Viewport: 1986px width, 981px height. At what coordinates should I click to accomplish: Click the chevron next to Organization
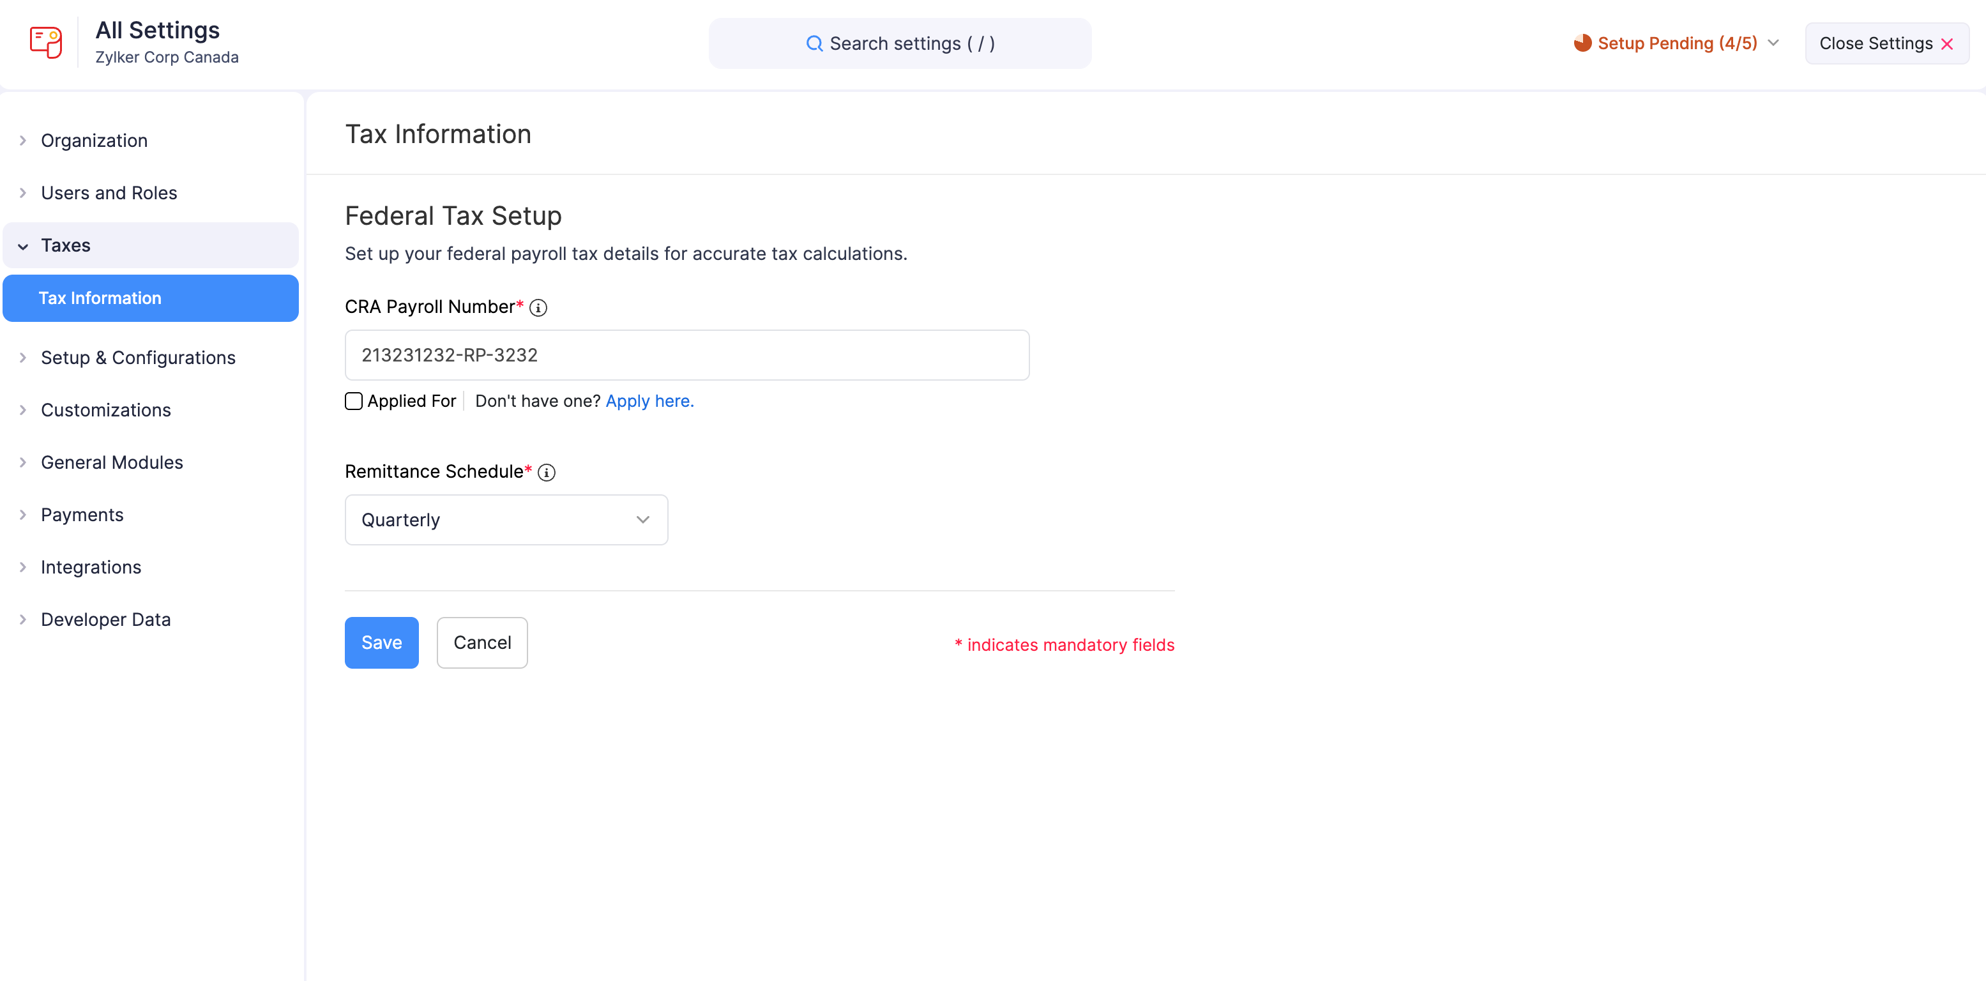coord(22,141)
